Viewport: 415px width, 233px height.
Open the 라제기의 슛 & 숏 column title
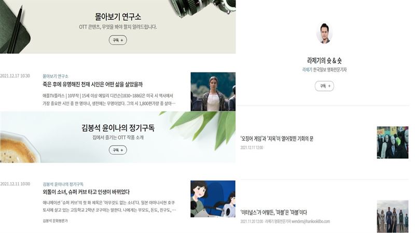click(324, 61)
